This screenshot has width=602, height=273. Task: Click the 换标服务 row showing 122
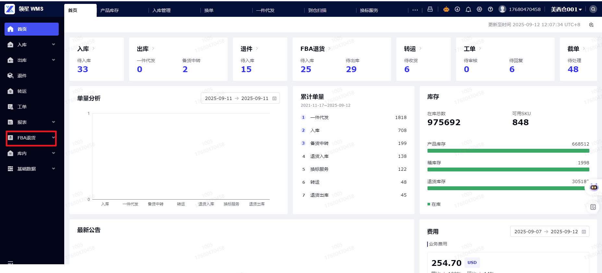click(x=354, y=169)
